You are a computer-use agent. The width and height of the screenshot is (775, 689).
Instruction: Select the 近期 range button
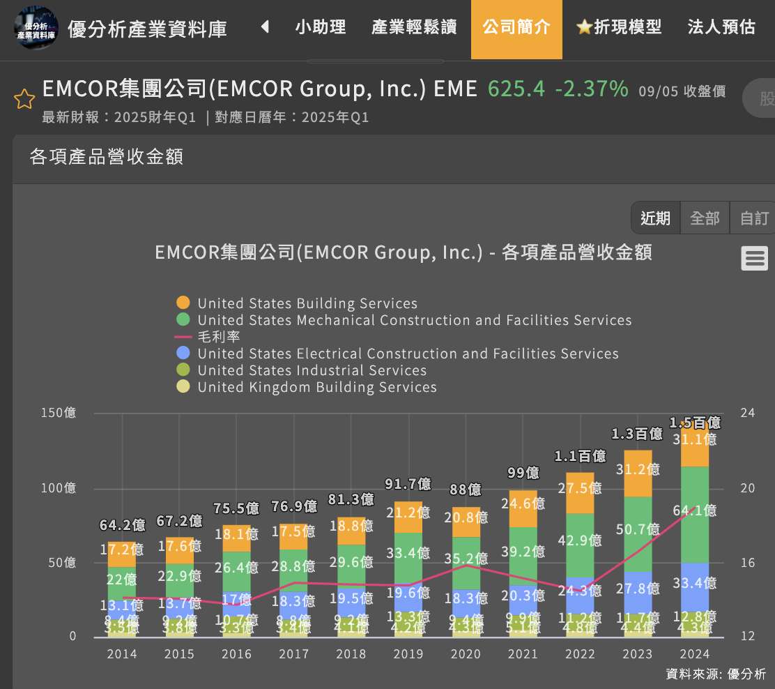tap(655, 218)
